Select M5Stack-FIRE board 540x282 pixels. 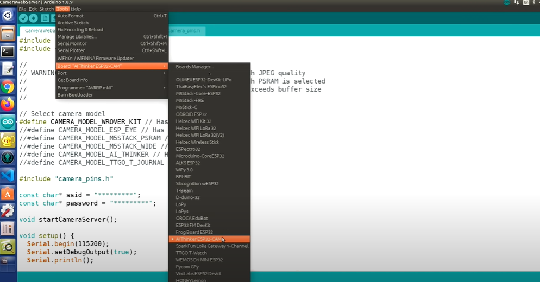[209, 100]
